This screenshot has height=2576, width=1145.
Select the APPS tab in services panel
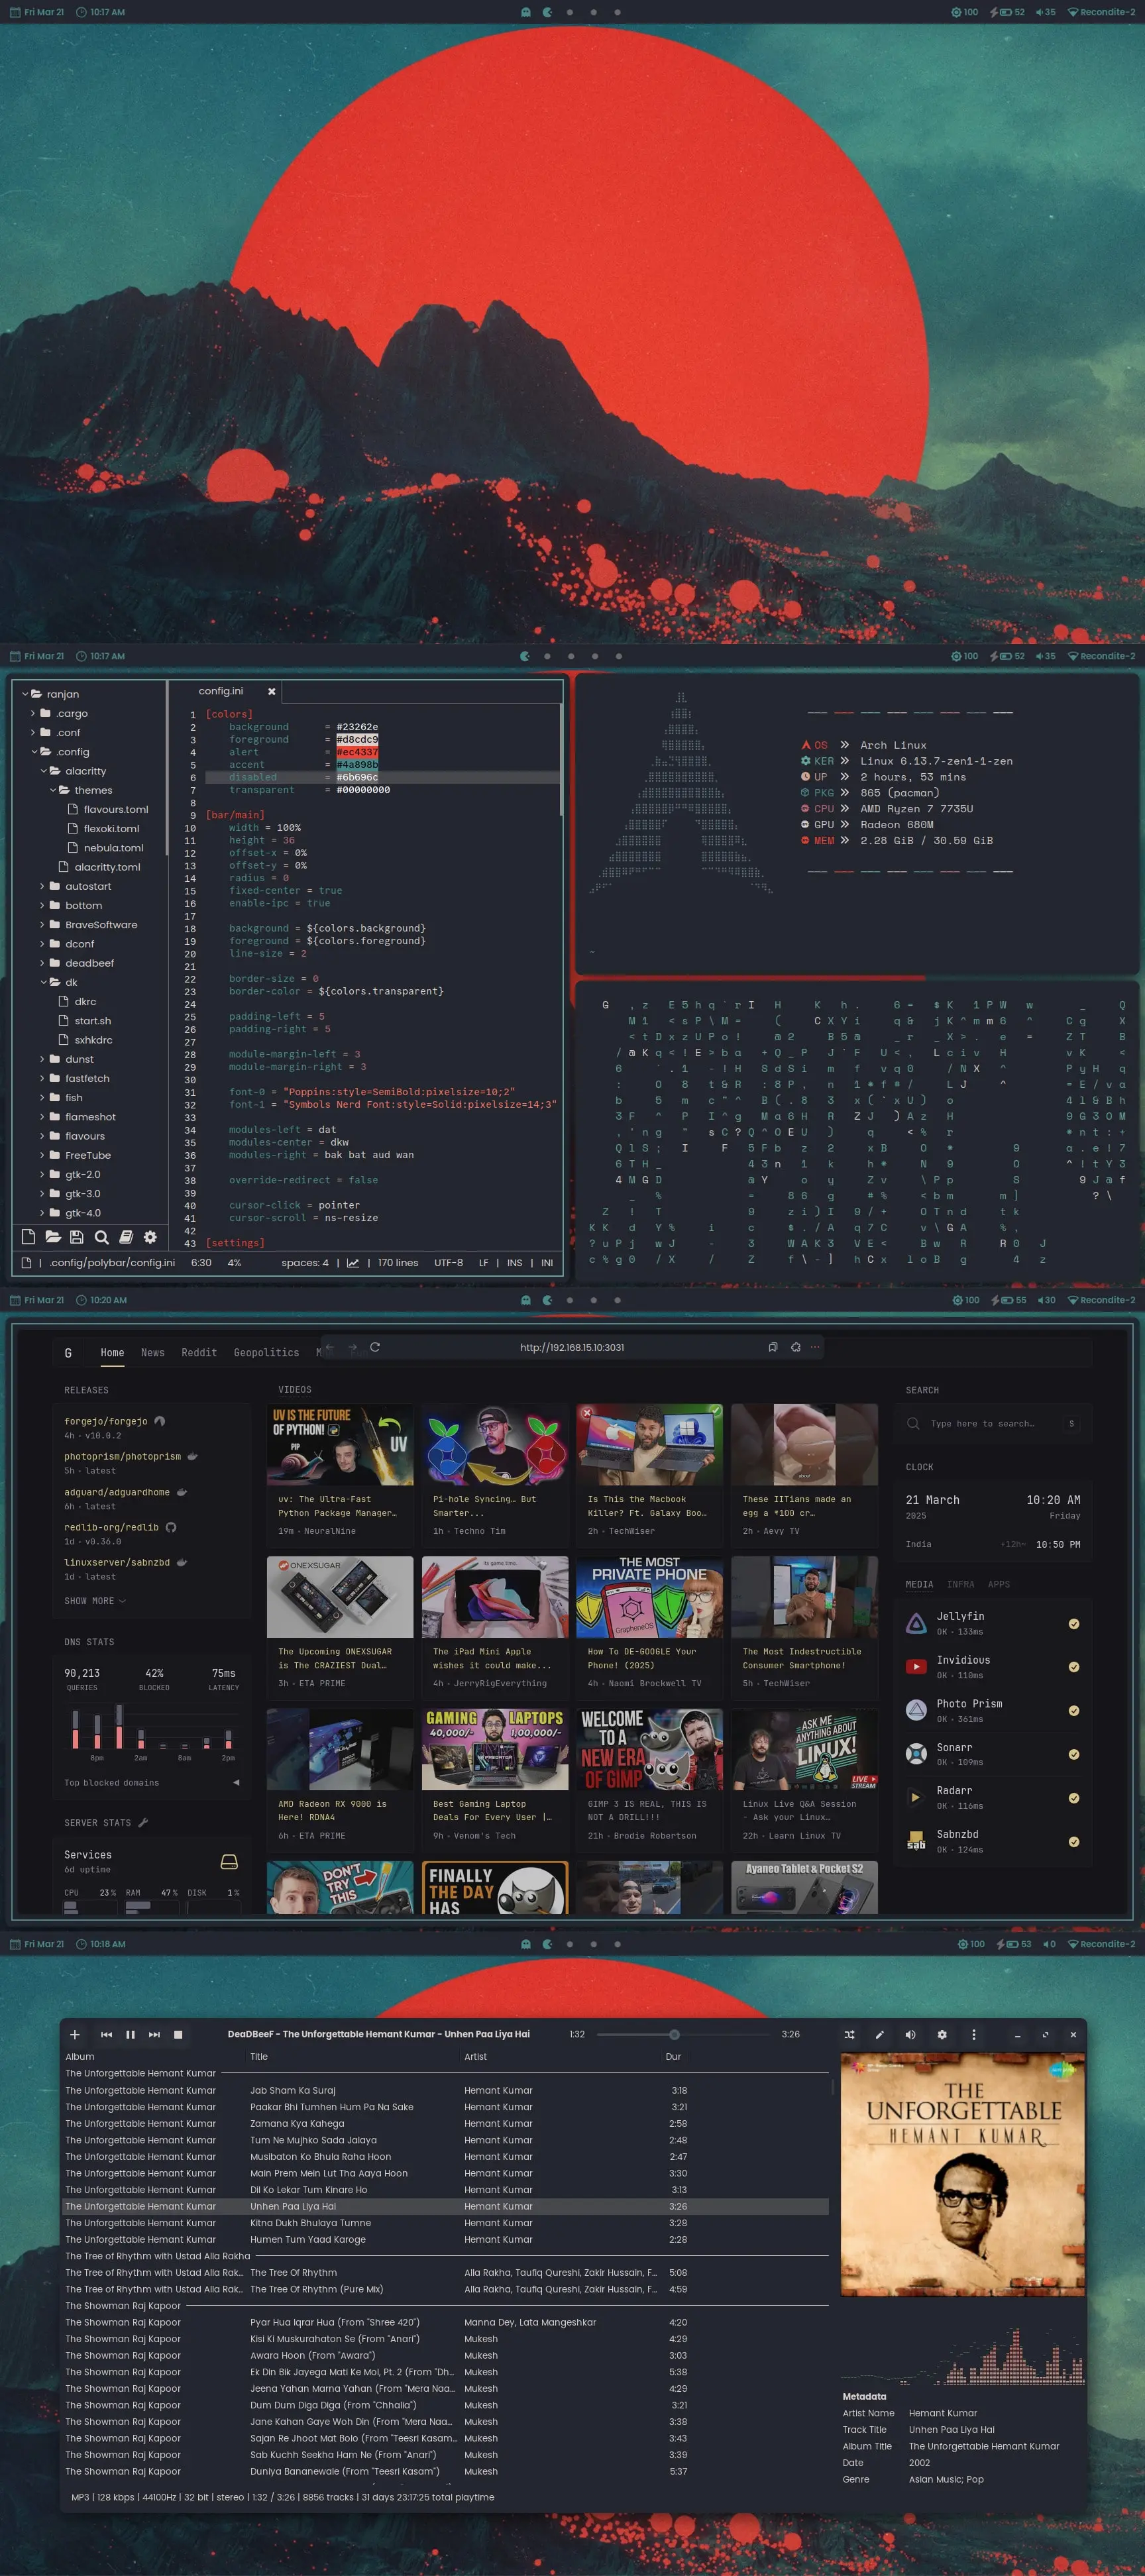999,1584
